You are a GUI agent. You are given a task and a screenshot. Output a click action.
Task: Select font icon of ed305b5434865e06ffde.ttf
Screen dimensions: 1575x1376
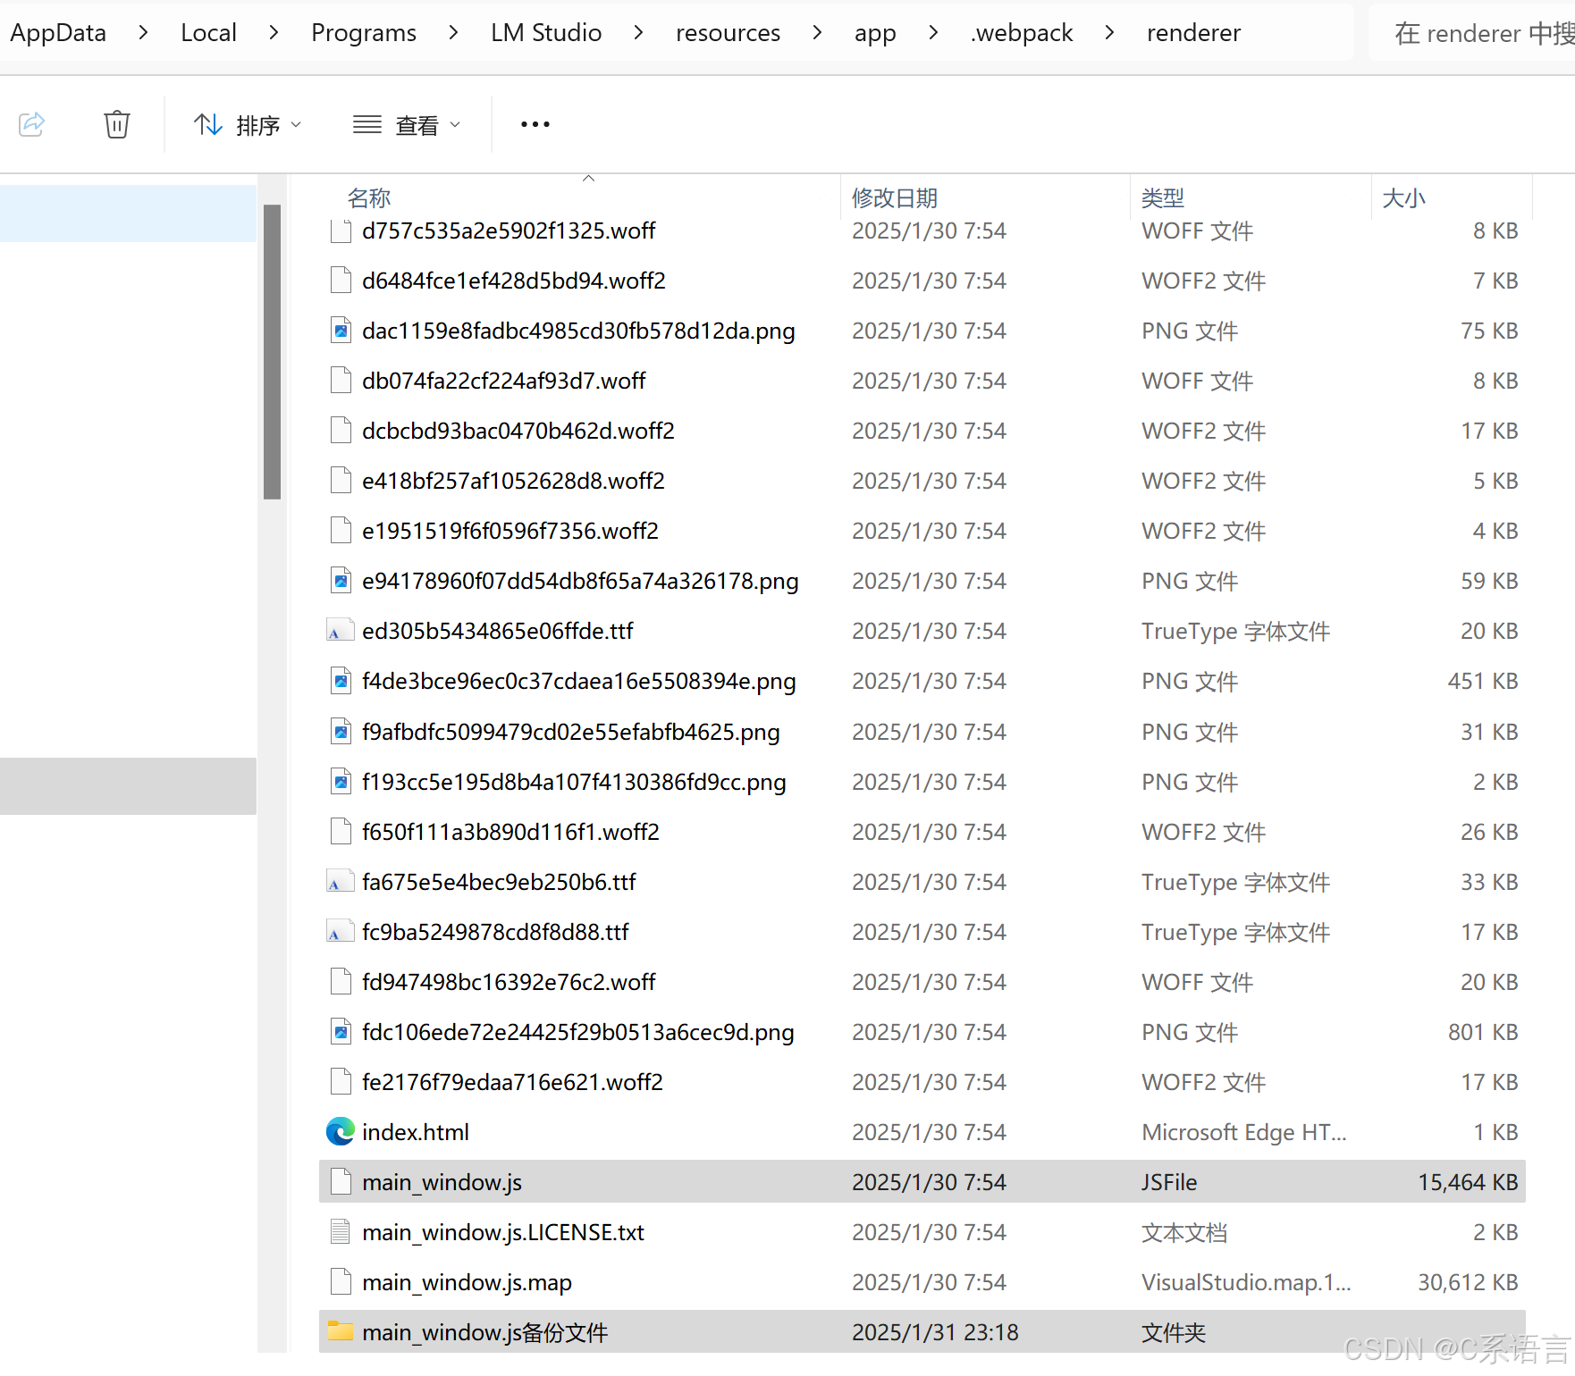339,631
